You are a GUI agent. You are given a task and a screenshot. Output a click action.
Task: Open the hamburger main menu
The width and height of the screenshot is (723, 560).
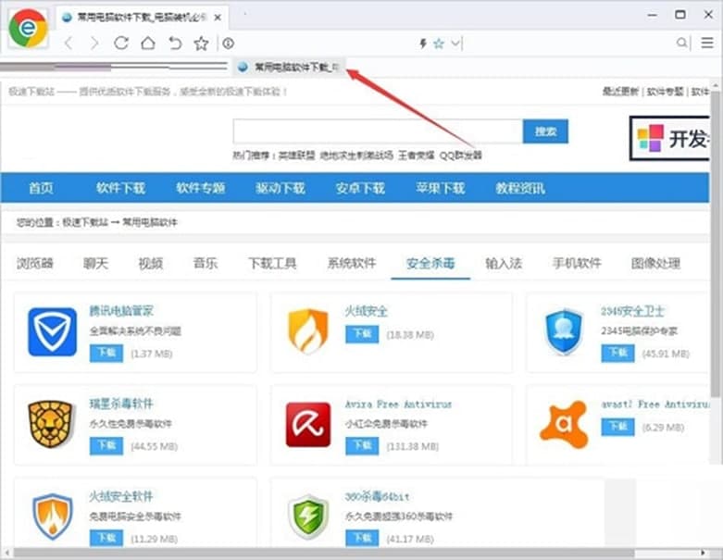click(707, 43)
